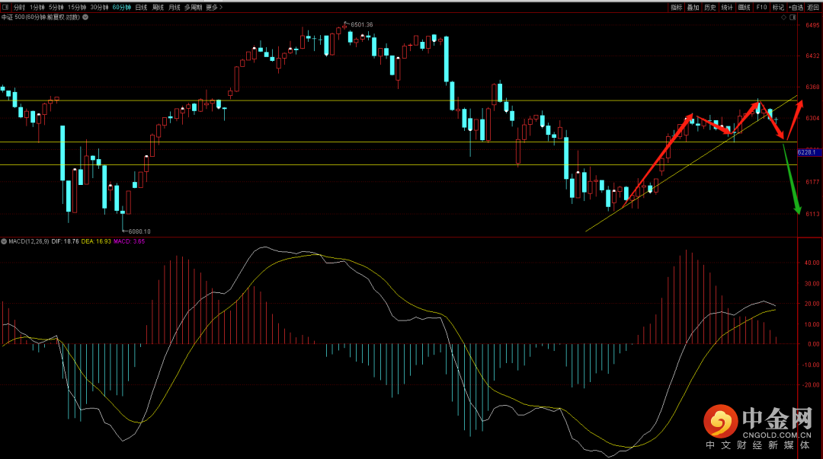The width and height of the screenshot is (823, 459).
Task: Click the -20.00 MACD axis label
Action: (811, 385)
